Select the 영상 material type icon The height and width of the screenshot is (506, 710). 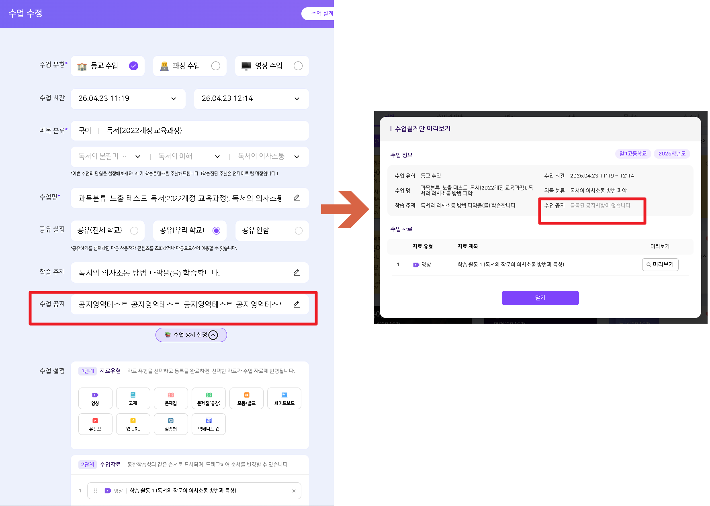tap(95, 398)
